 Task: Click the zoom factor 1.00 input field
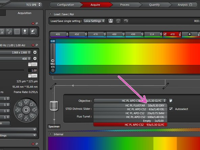[33, 70]
